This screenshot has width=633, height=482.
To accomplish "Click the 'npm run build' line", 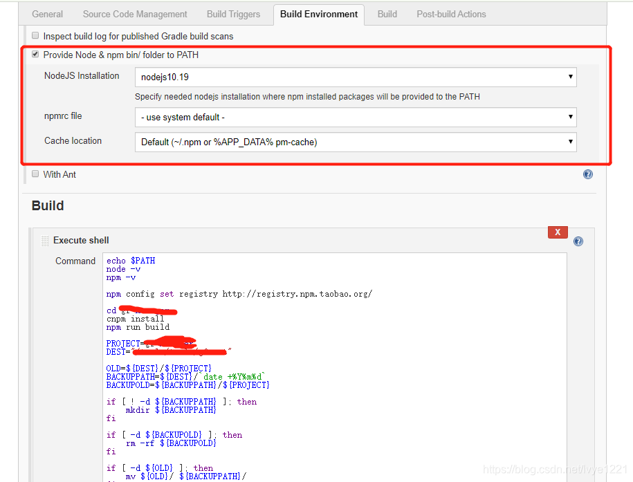I will (x=138, y=327).
